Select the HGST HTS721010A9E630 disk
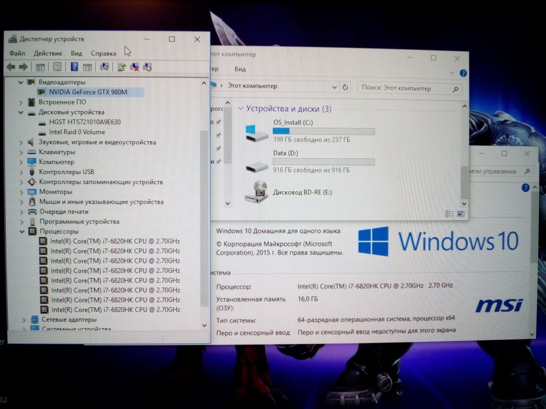 [x=85, y=122]
